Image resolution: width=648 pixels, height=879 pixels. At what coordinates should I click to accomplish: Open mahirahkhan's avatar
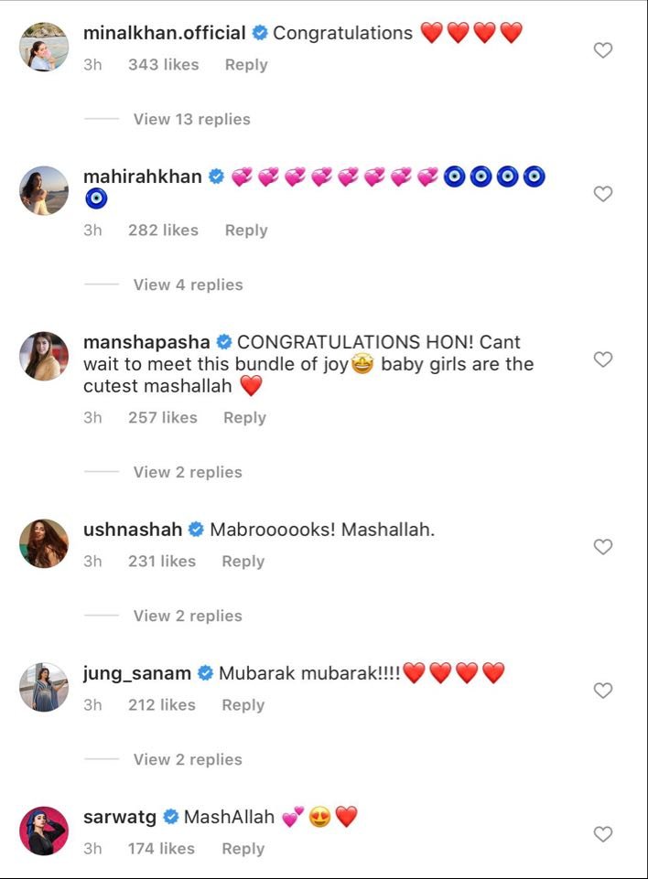tap(44, 191)
